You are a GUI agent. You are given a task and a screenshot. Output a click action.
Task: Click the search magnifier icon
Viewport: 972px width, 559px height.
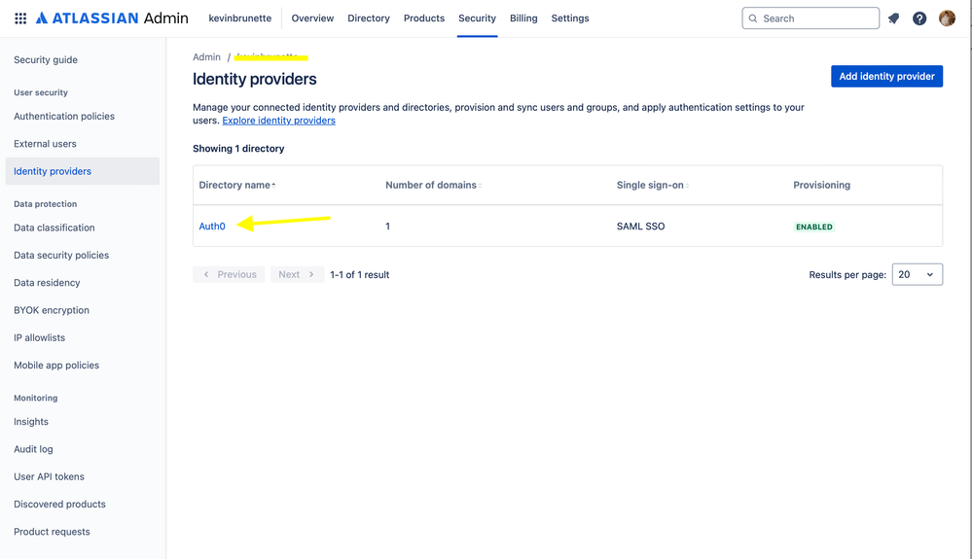[752, 18]
